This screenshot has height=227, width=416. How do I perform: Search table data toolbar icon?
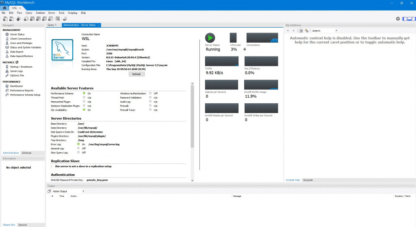pos(58,19)
